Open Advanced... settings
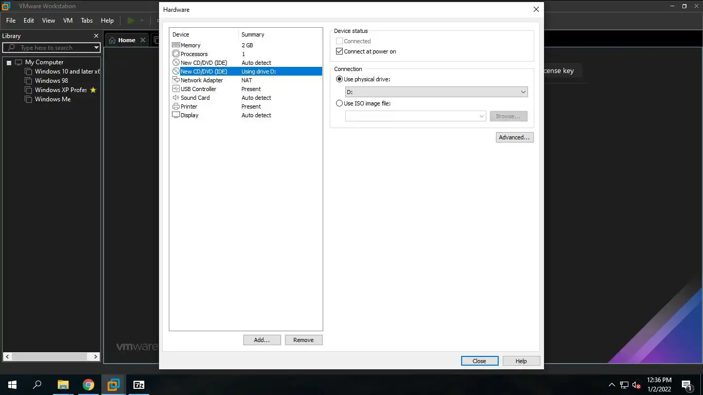The height and width of the screenshot is (395, 703). coord(515,137)
